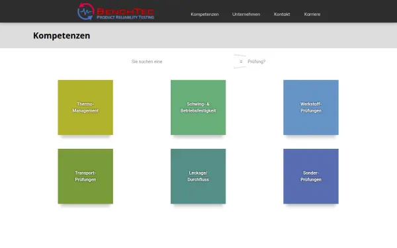Open the Schwing- & Betriebsfestigkeit tile
The width and height of the screenshot is (397, 248).
(198, 107)
